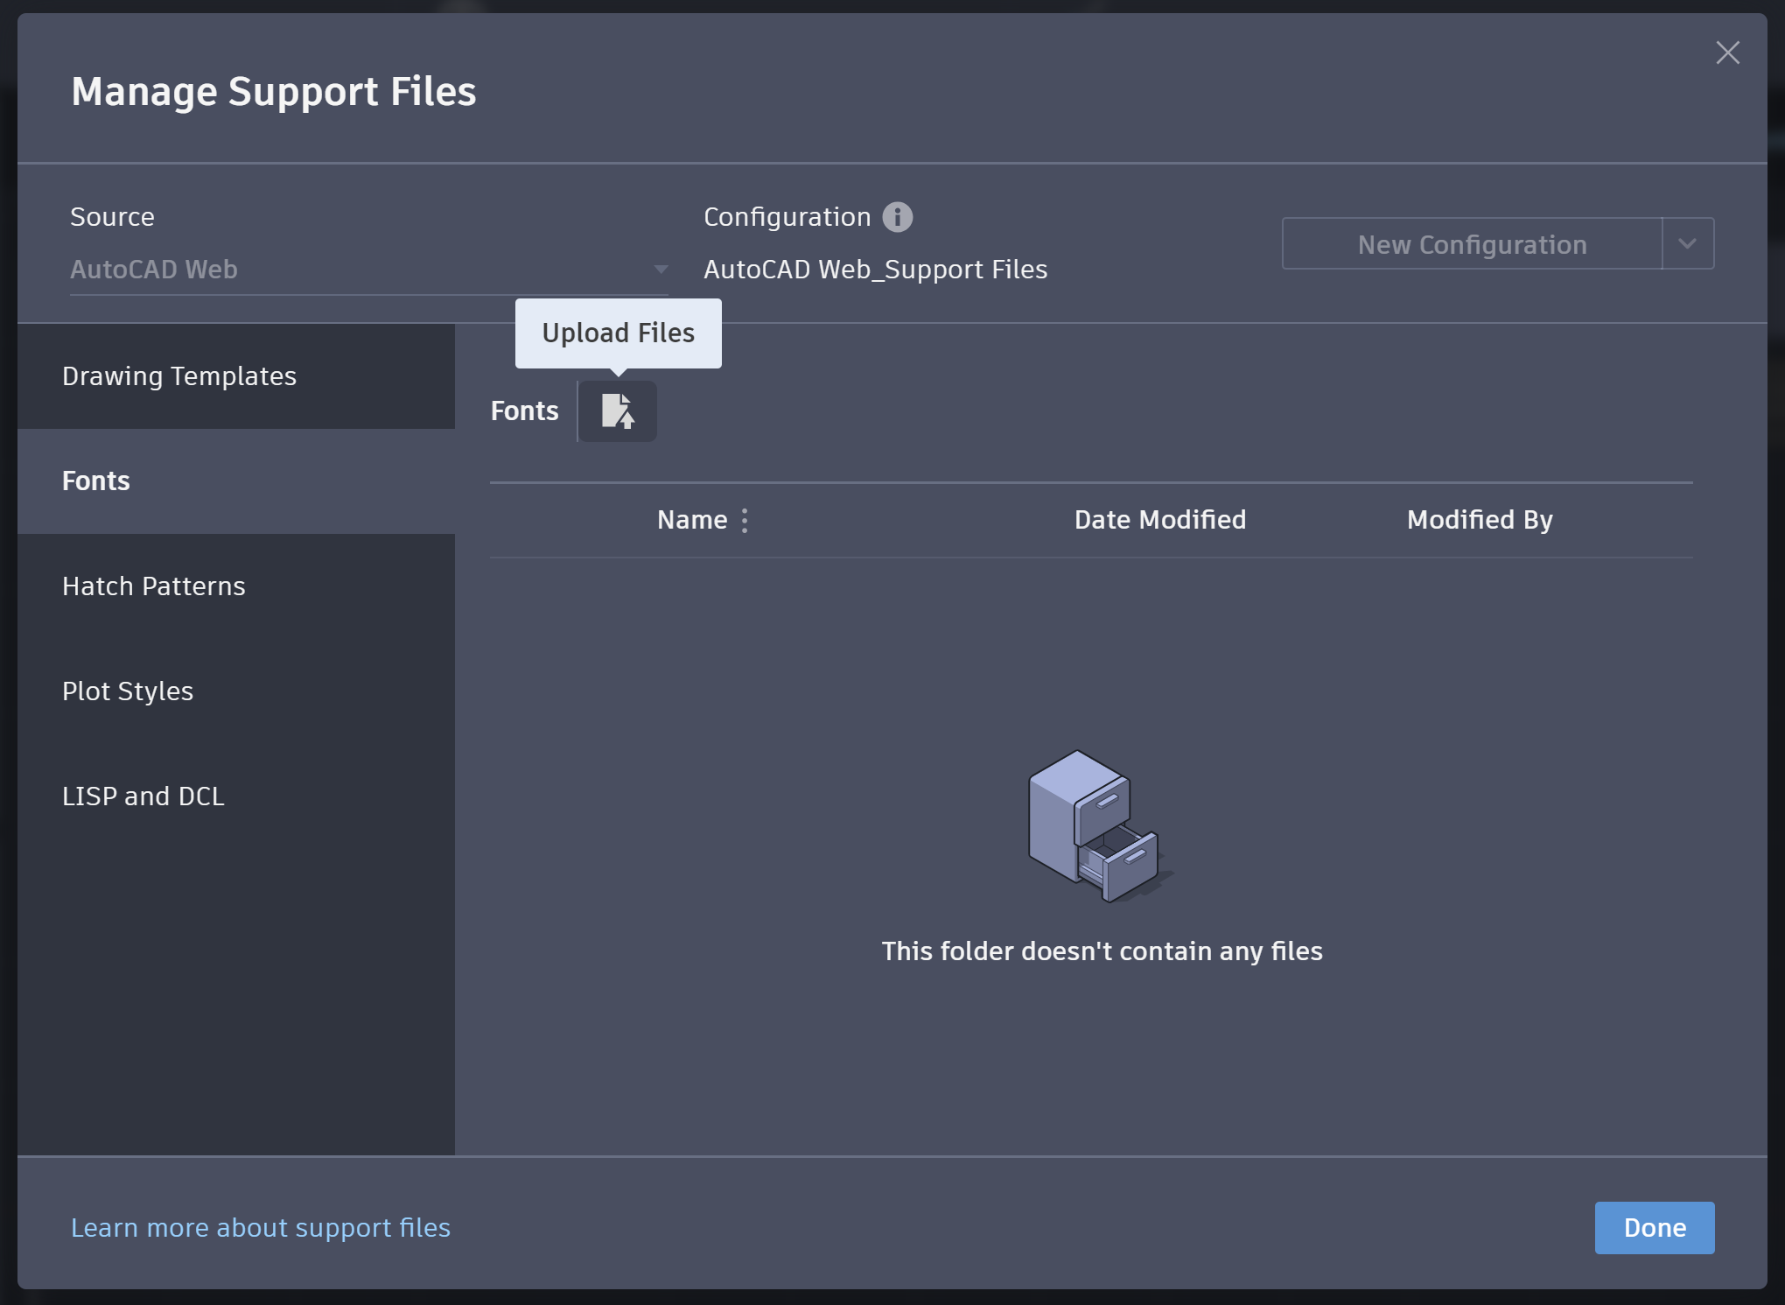The image size is (1785, 1305).
Task: Click the Upload Files tooltip label
Action: (x=618, y=333)
